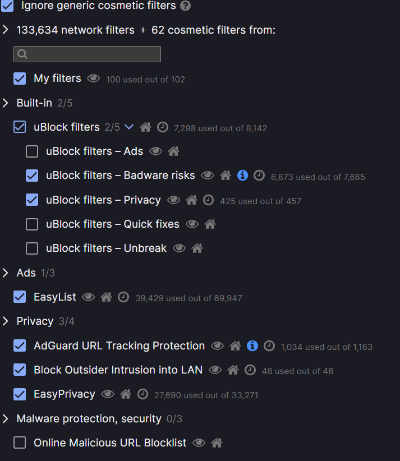Expand the Malware protection, security group
Viewport: 400px width, 461px height.
6,419
